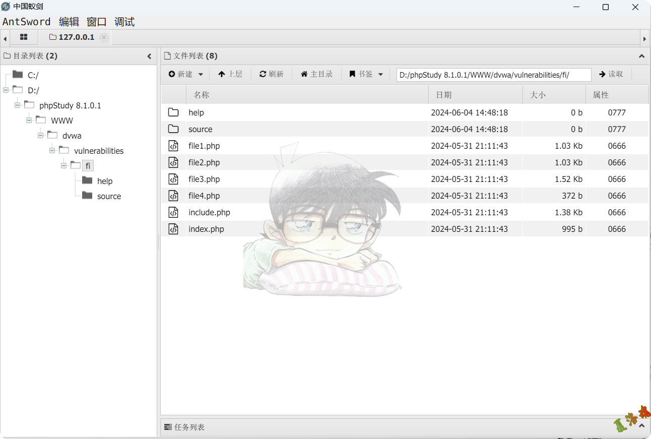Screen dimensions: 651x439
Task: Jump to 主目录
Action: pos(317,74)
